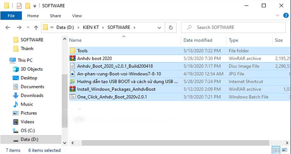The width and height of the screenshot is (291, 154).
Task: Expand chevron after KIEN KT breadcrumb
Action: (103, 28)
